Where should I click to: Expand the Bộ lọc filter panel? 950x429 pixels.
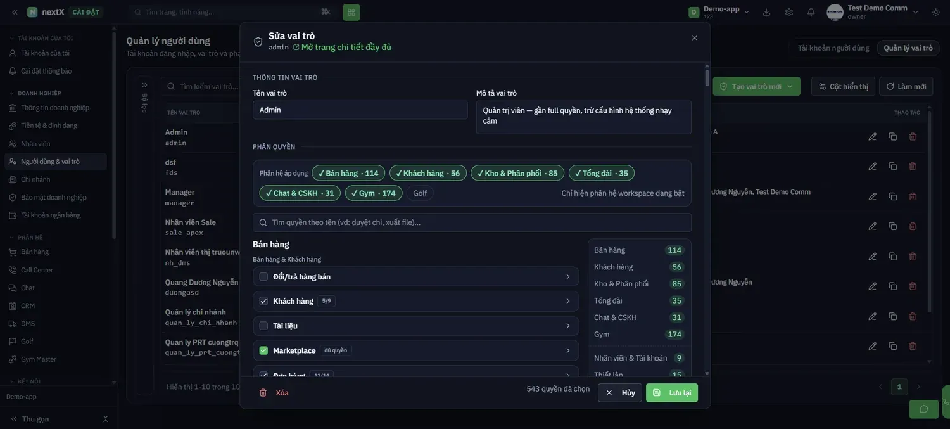tap(144, 85)
